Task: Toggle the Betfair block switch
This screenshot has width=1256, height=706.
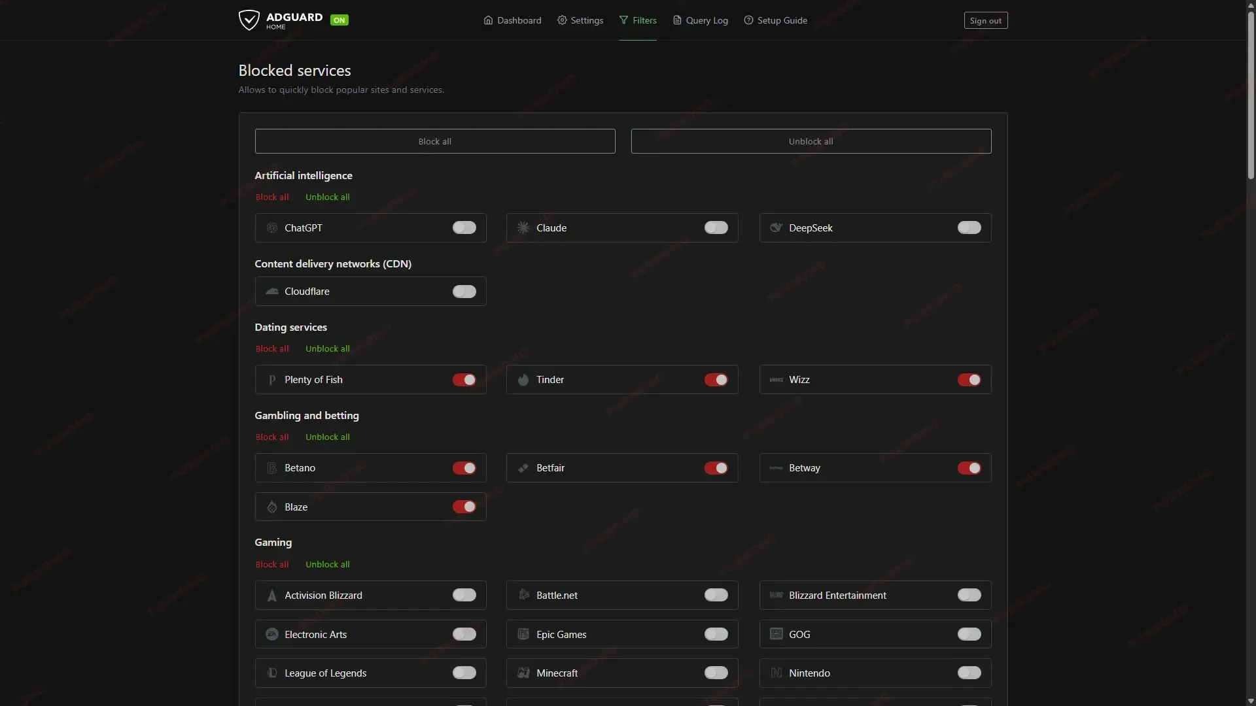Action: click(x=716, y=468)
